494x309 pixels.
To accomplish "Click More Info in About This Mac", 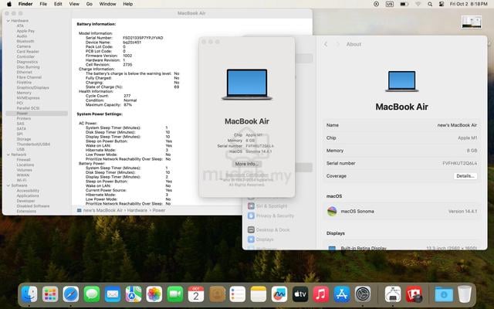I will [247, 164].
